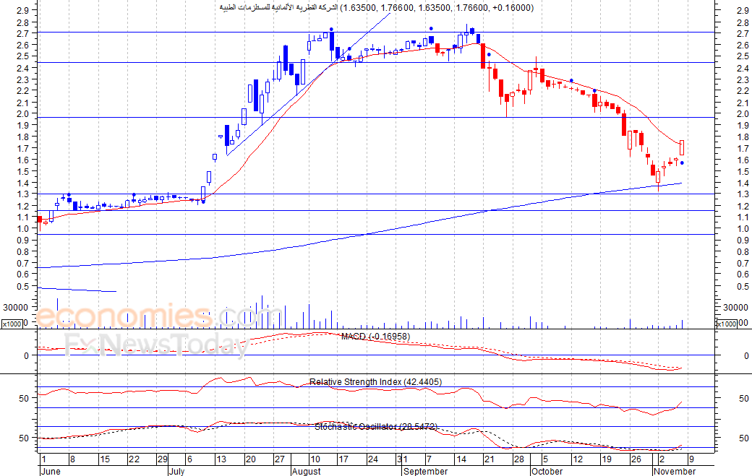Click the 1.3 value on the left price axis
The image size is (752, 476).
click(22, 194)
